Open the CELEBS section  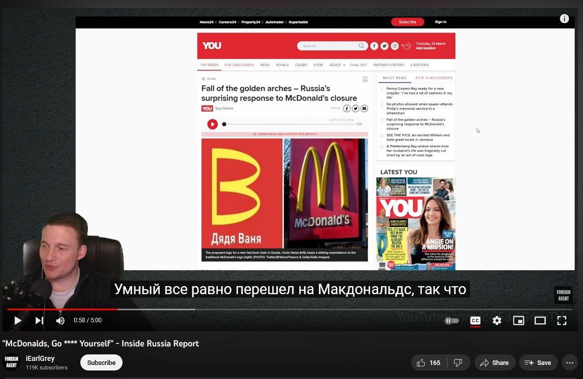(301, 65)
